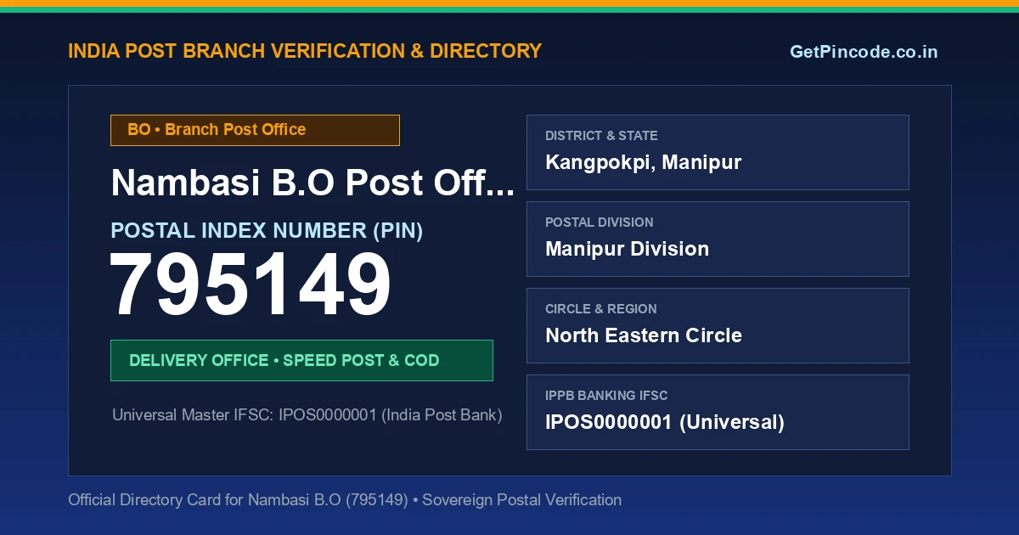Viewport: 1019px width, 535px height.
Task: Select the IPOS0000001 (Universal) code
Action: pos(665,422)
